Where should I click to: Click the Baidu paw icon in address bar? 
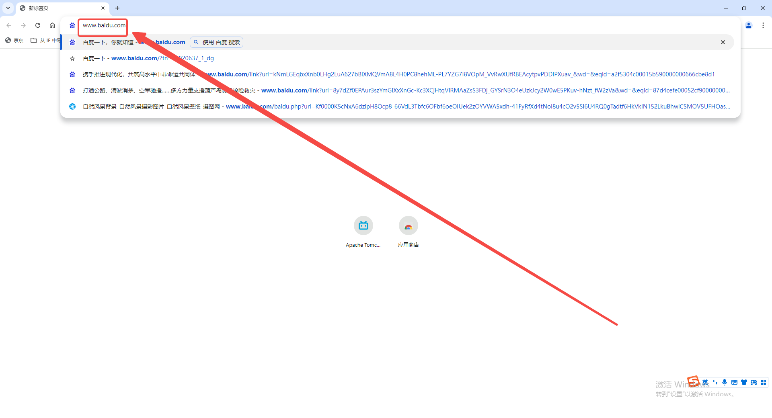72,25
